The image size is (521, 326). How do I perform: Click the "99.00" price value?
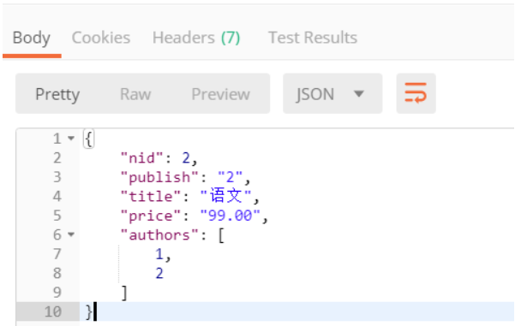[230, 216]
